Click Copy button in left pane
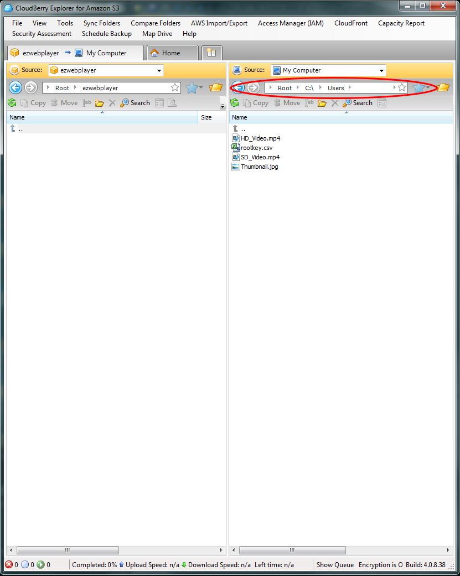This screenshot has width=460, height=576. 33,103
